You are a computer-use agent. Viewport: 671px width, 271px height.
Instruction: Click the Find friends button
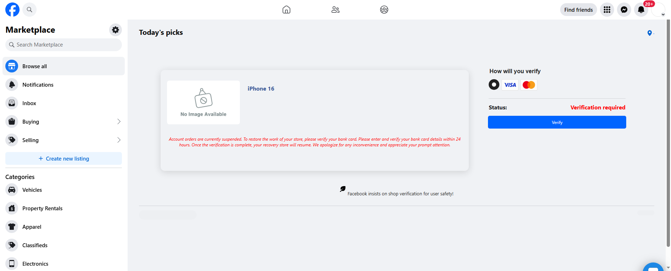click(578, 10)
